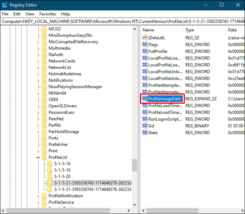Image resolution: width=245 pixels, height=214 pixels.
Task: Expand the NetworkCards key
Action: click(x=38, y=61)
